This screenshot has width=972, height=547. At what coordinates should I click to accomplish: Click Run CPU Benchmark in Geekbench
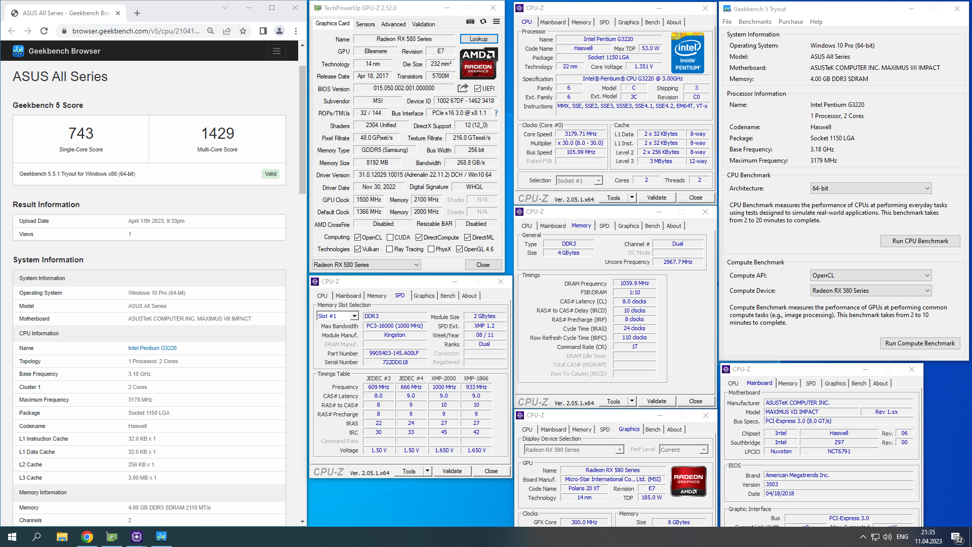[x=920, y=241]
